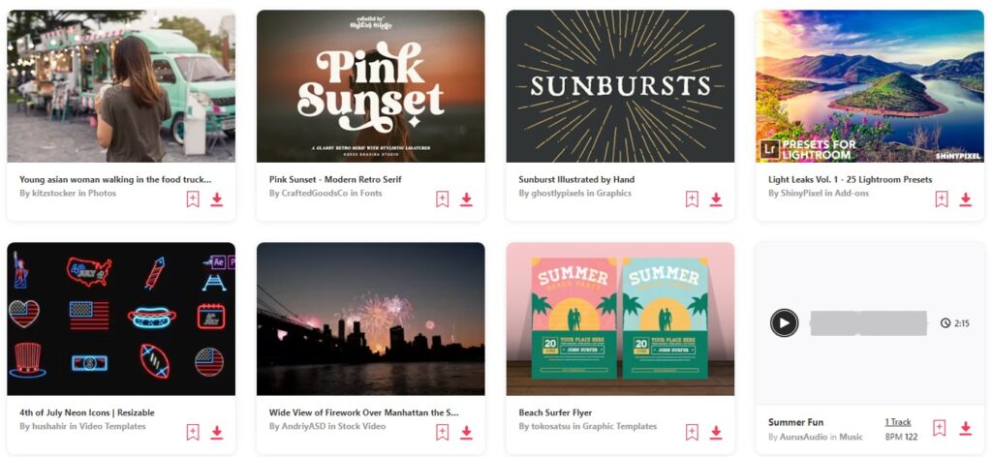This screenshot has height=457, width=992.
Task: Bookmark the Manhattan firework stock video
Action: coord(442,433)
